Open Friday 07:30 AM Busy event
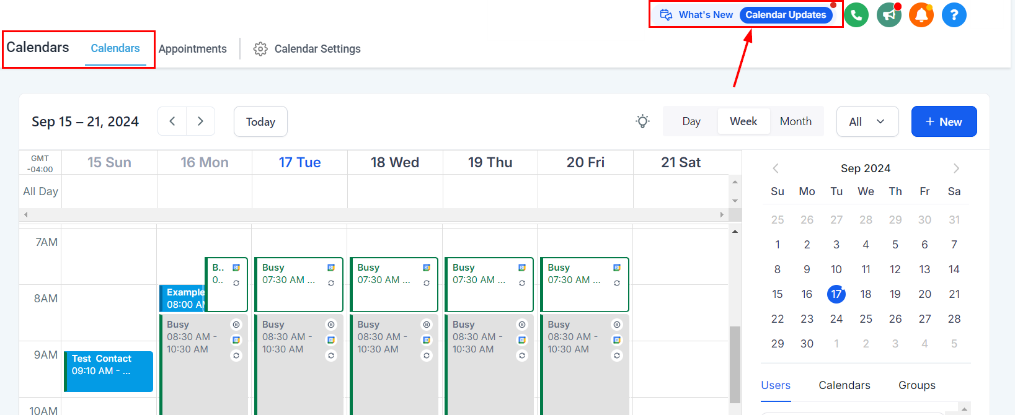1015x415 pixels. (x=585, y=284)
